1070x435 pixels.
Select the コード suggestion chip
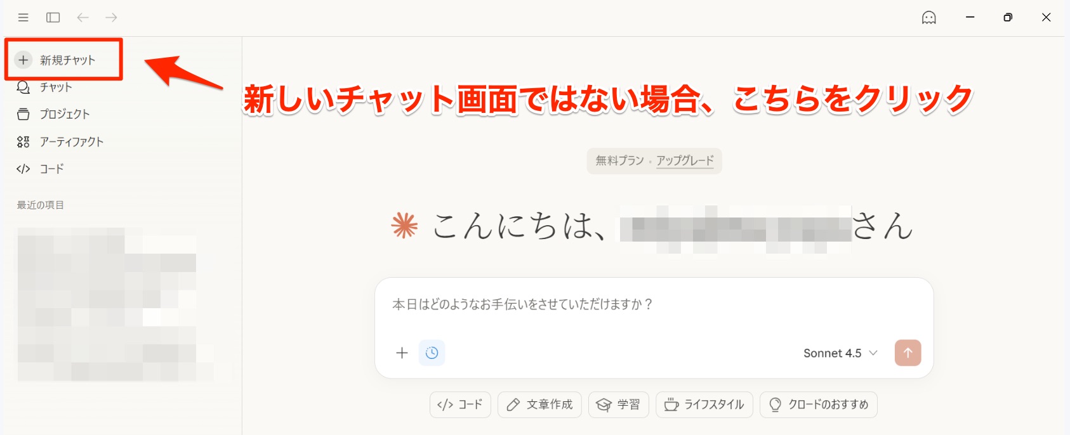click(460, 405)
